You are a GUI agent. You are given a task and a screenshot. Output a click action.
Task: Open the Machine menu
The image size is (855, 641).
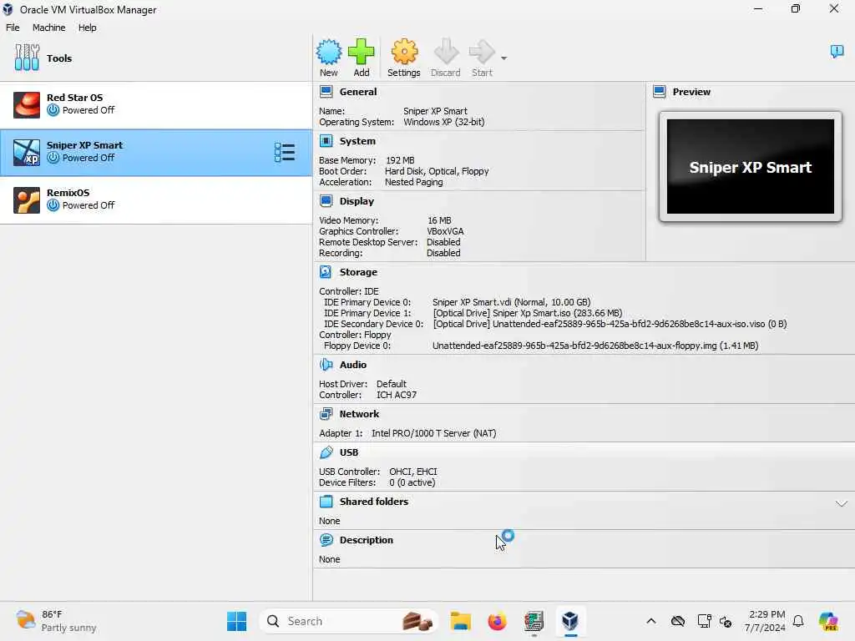48,28
